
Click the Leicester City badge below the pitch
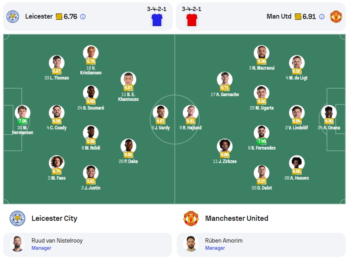(17, 218)
